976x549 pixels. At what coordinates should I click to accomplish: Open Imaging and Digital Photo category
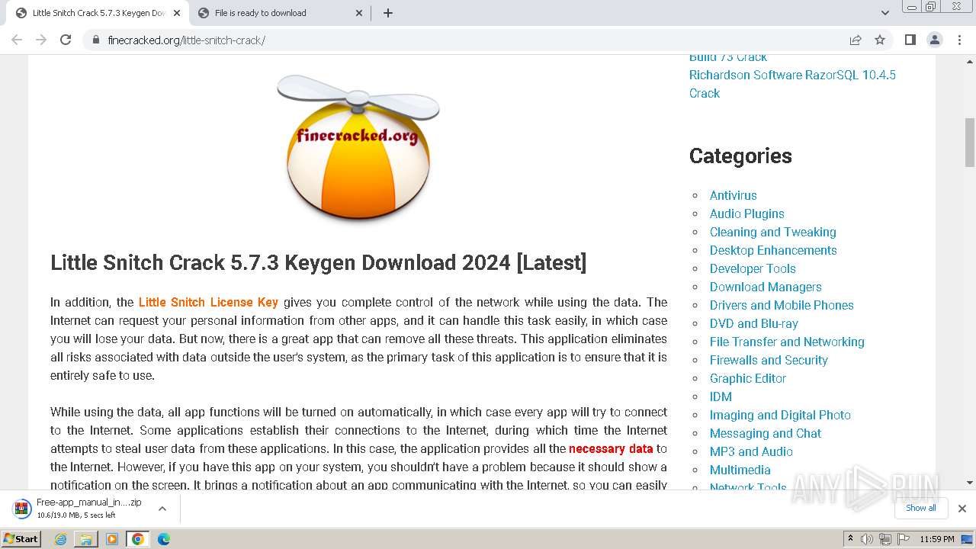(780, 415)
